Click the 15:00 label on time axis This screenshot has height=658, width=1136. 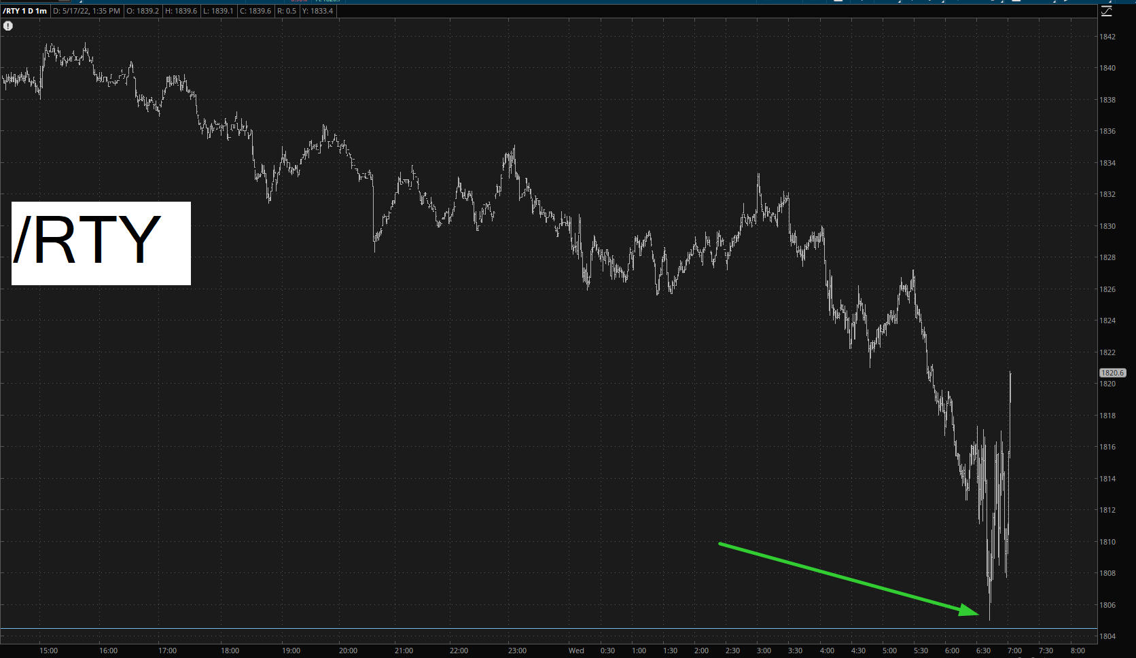[x=48, y=651]
